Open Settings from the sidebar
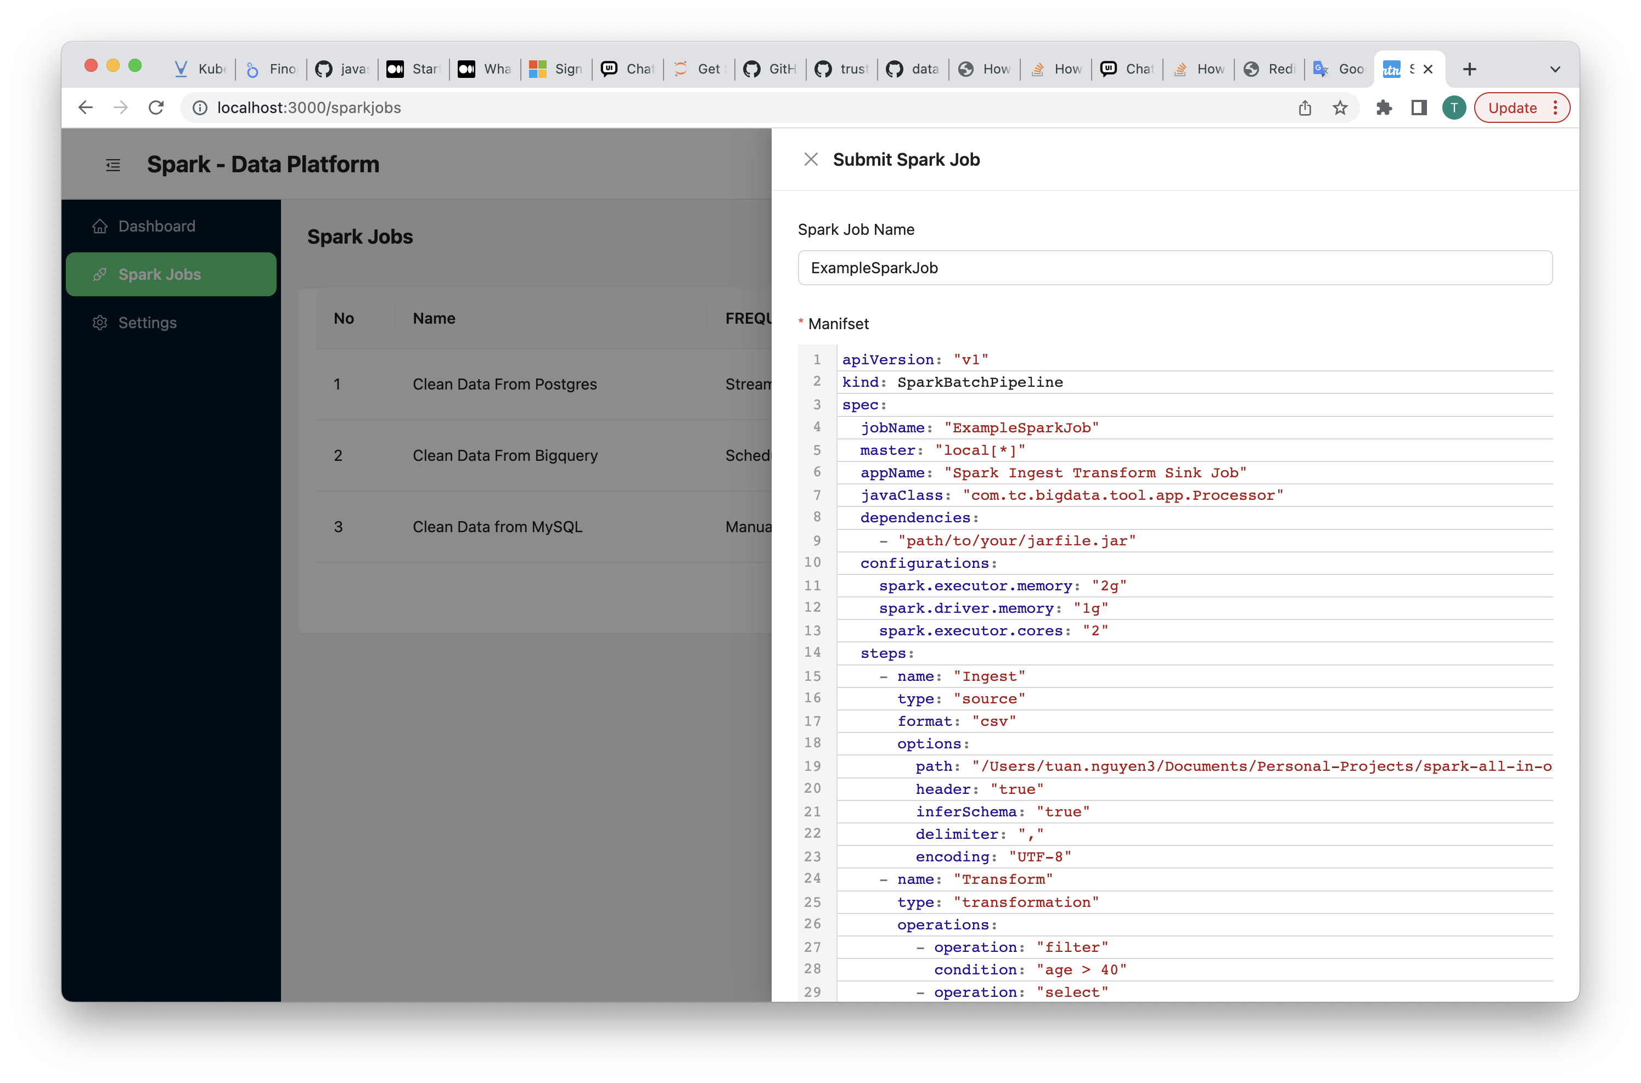The height and width of the screenshot is (1083, 1641). pos(171,323)
